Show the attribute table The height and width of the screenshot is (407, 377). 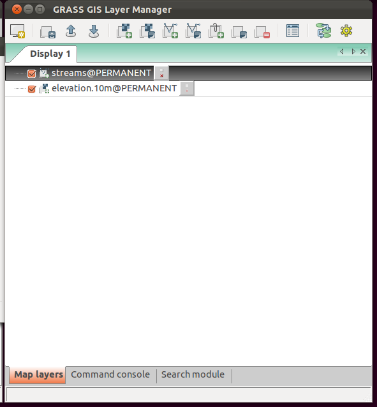pos(293,31)
